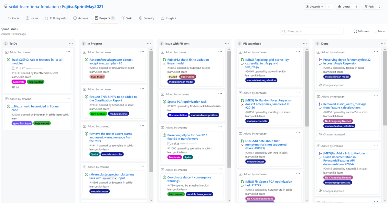Click the watchers count 11
Viewport: 388px width, 204px height.
[x=329, y=6]
